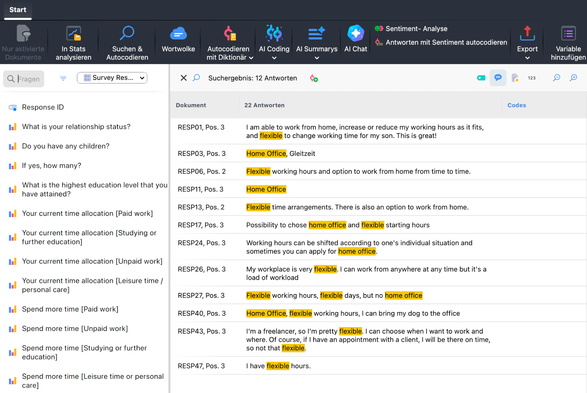
Task: Click In Stats analysieren icon
Action: point(73,33)
